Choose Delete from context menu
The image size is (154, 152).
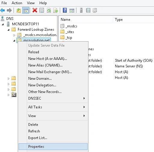click(x=53, y=125)
